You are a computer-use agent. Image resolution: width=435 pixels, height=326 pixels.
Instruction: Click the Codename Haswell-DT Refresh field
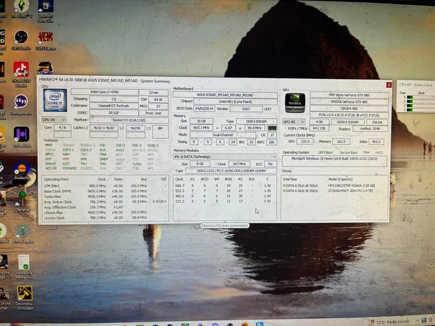114,106
